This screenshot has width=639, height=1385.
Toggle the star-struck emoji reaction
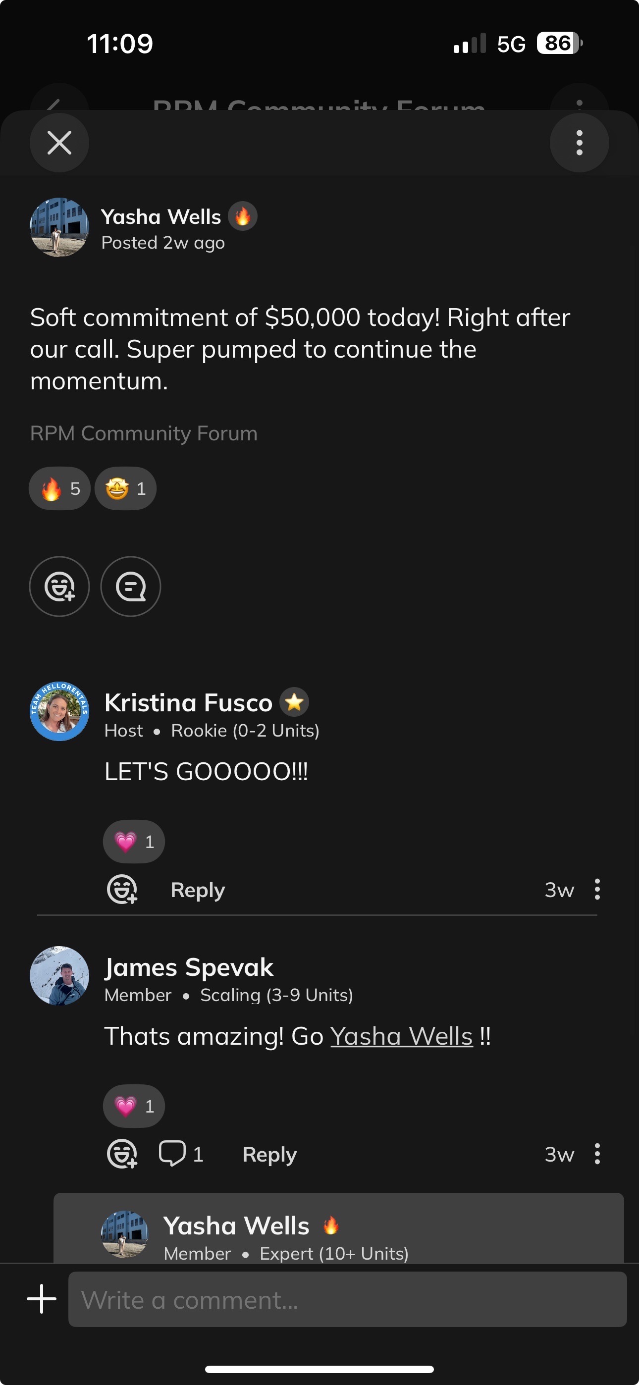point(125,488)
